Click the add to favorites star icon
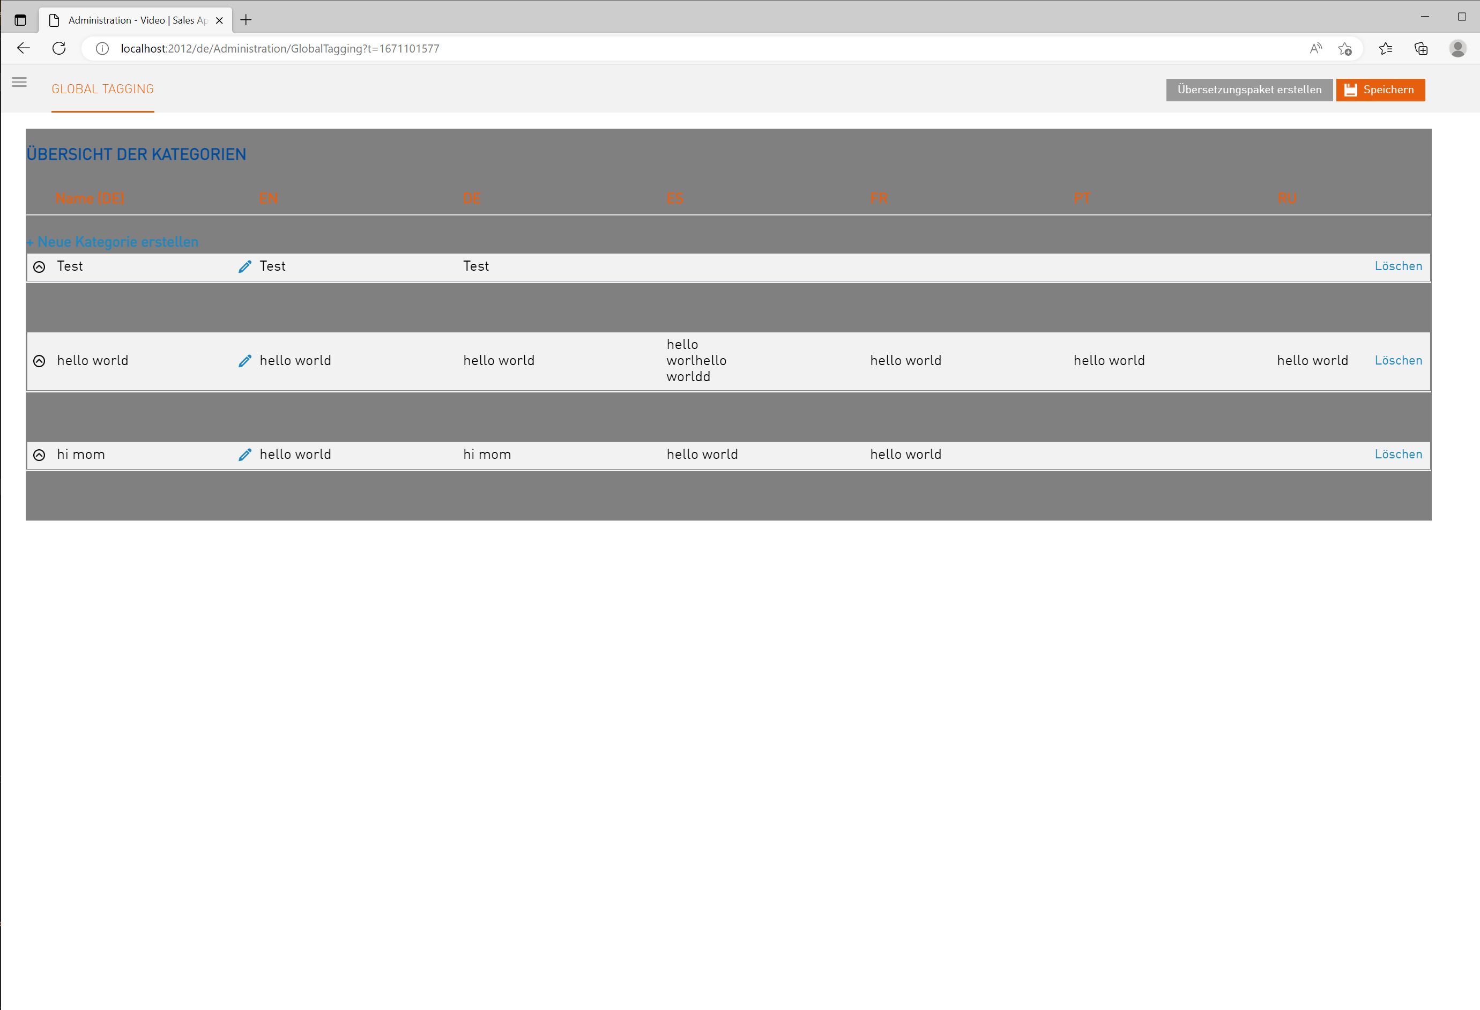Image resolution: width=1480 pixels, height=1010 pixels. point(1344,48)
